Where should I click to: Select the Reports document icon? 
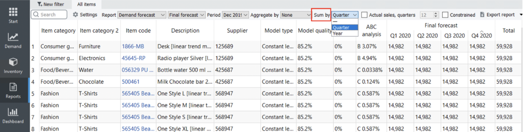pyautogui.click(x=13, y=87)
